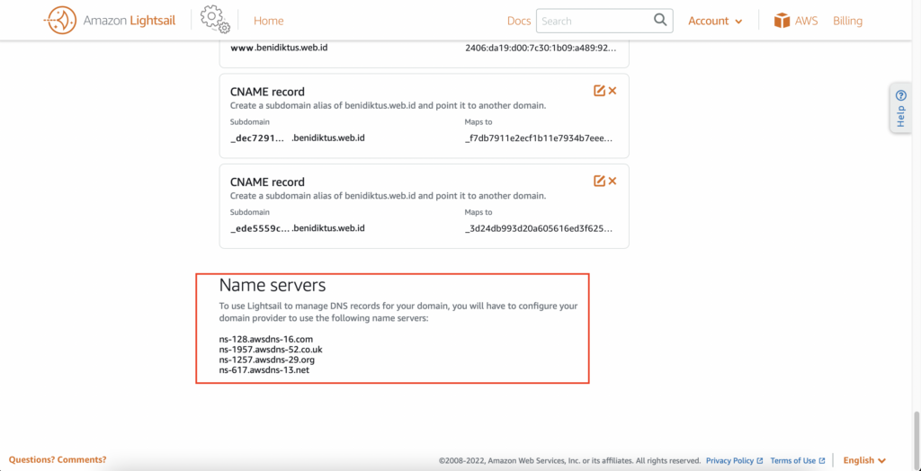The image size is (921, 471).
Task: Click the AWS cube icon
Action: click(x=782, y=21)
